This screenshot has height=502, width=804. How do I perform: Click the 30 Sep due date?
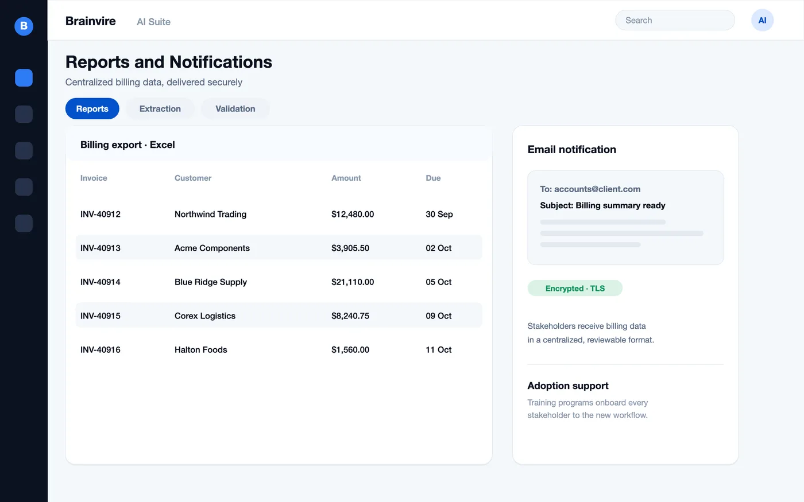439,214
